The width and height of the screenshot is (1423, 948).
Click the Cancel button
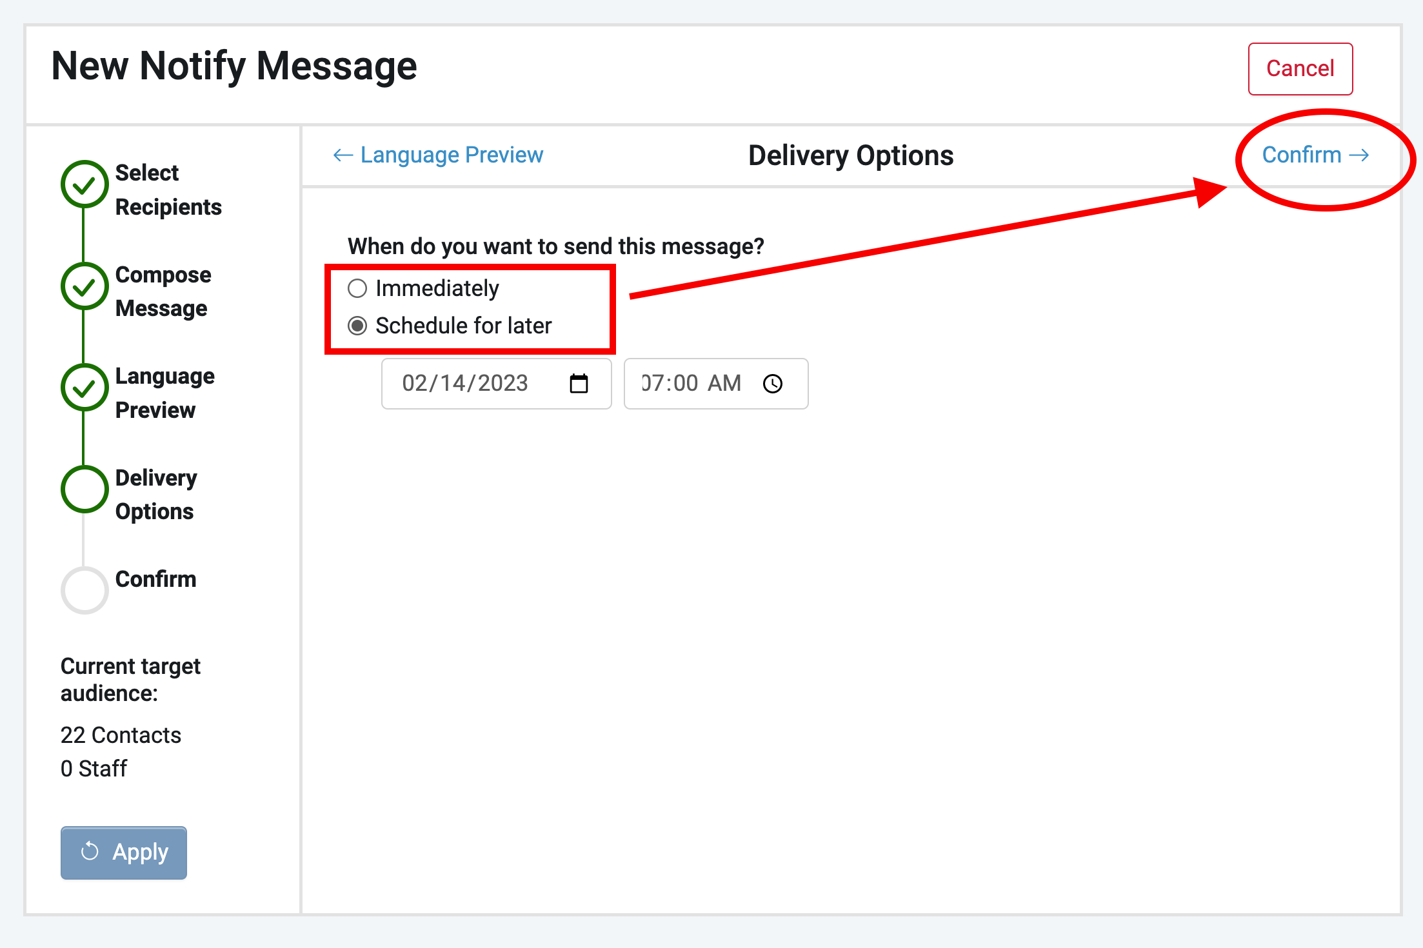coord(1300,69)
